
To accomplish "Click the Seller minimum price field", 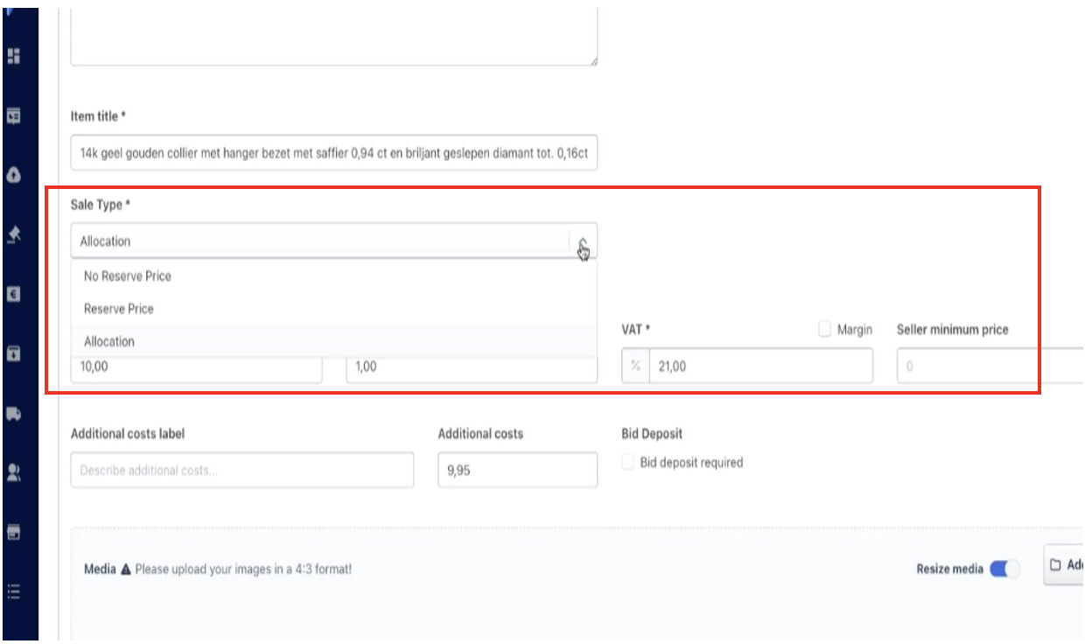I will click(989, 367).
